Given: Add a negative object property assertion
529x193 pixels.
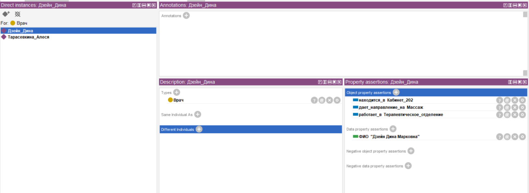Looking at the screenshot, I should pyautogui.click(x=411, y=151).
